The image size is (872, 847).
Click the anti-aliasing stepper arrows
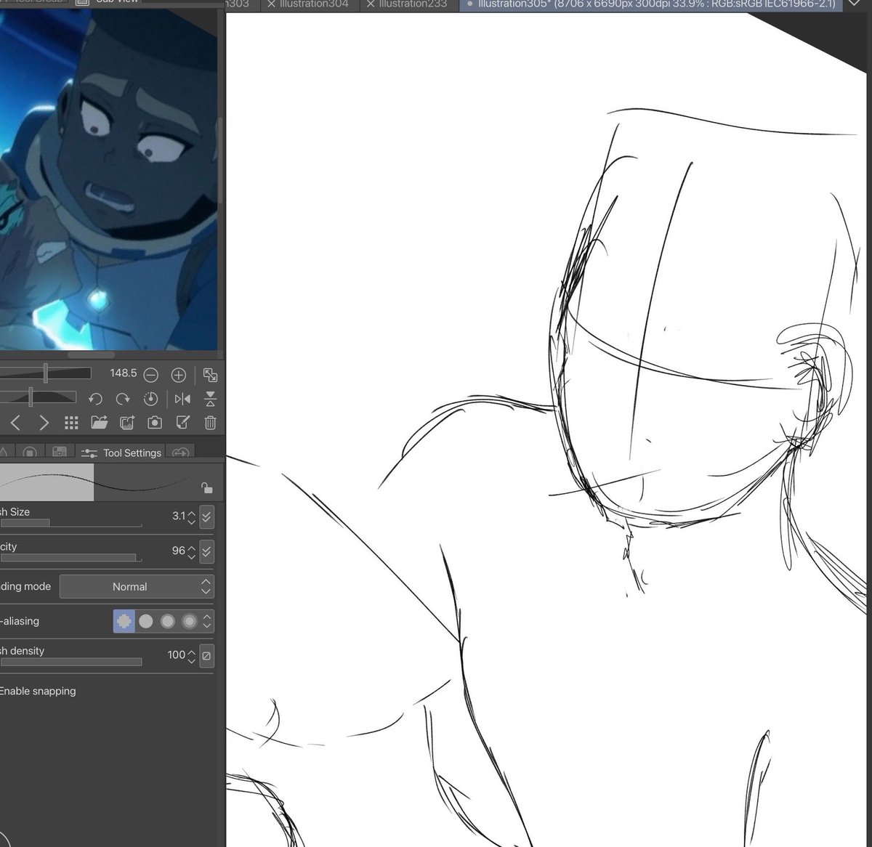(207, 621)
